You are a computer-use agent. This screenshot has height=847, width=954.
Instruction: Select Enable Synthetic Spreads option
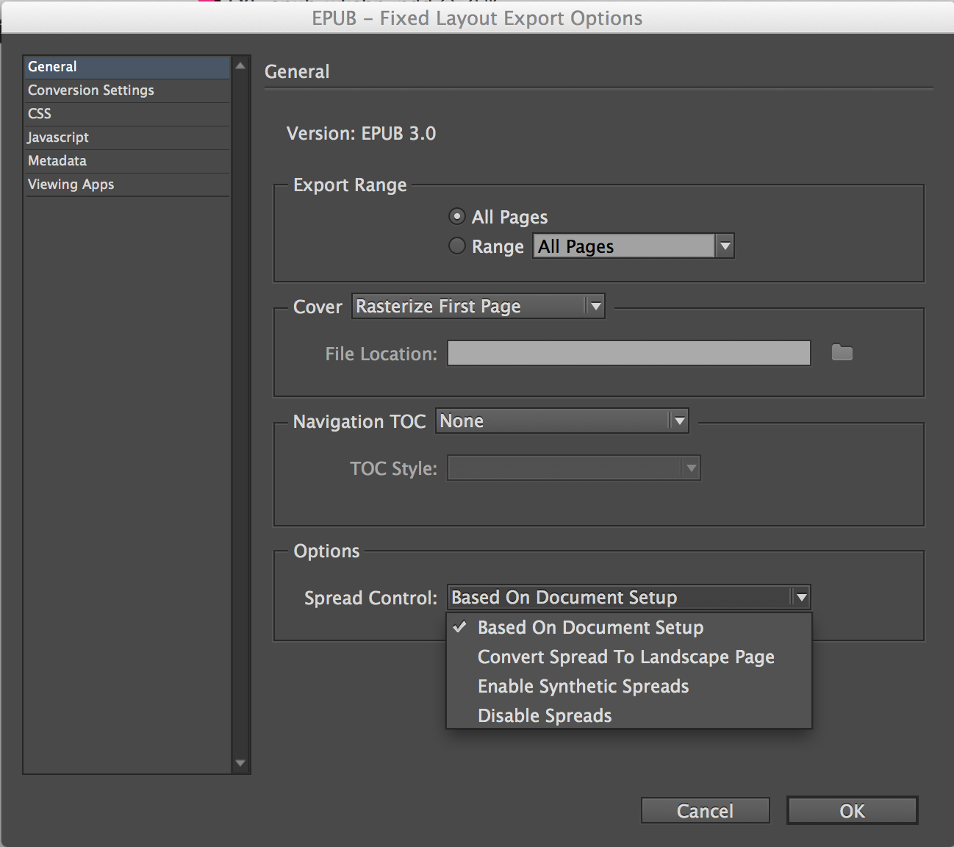pyautogui.click(x=583, y=687)
